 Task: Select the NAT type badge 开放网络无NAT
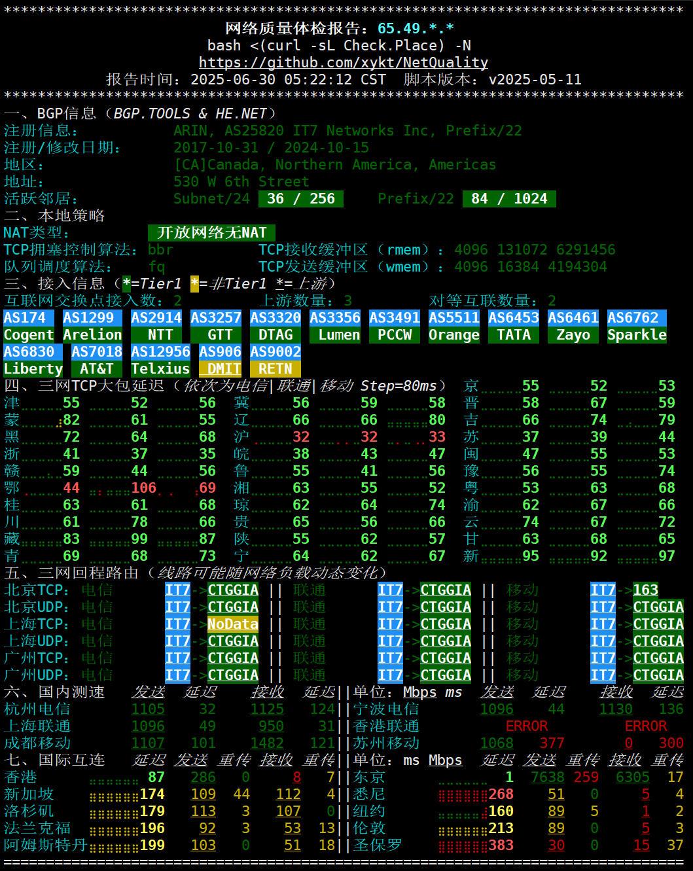coord(211,233)
